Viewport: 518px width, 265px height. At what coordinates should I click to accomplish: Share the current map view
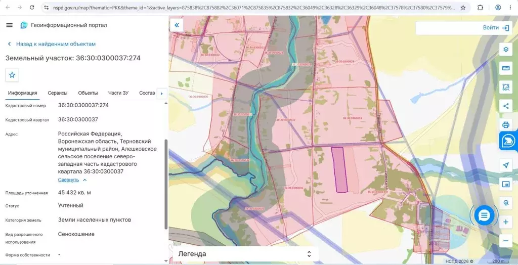coord(505,106)
